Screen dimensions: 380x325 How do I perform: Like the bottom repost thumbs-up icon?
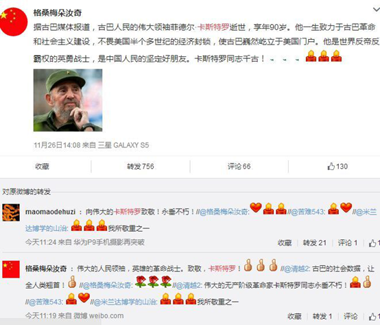point(374,316)
